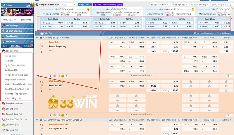Toggle favorite star for U20 New South Wales league
The image size is (234, 135).
point(41,120)
